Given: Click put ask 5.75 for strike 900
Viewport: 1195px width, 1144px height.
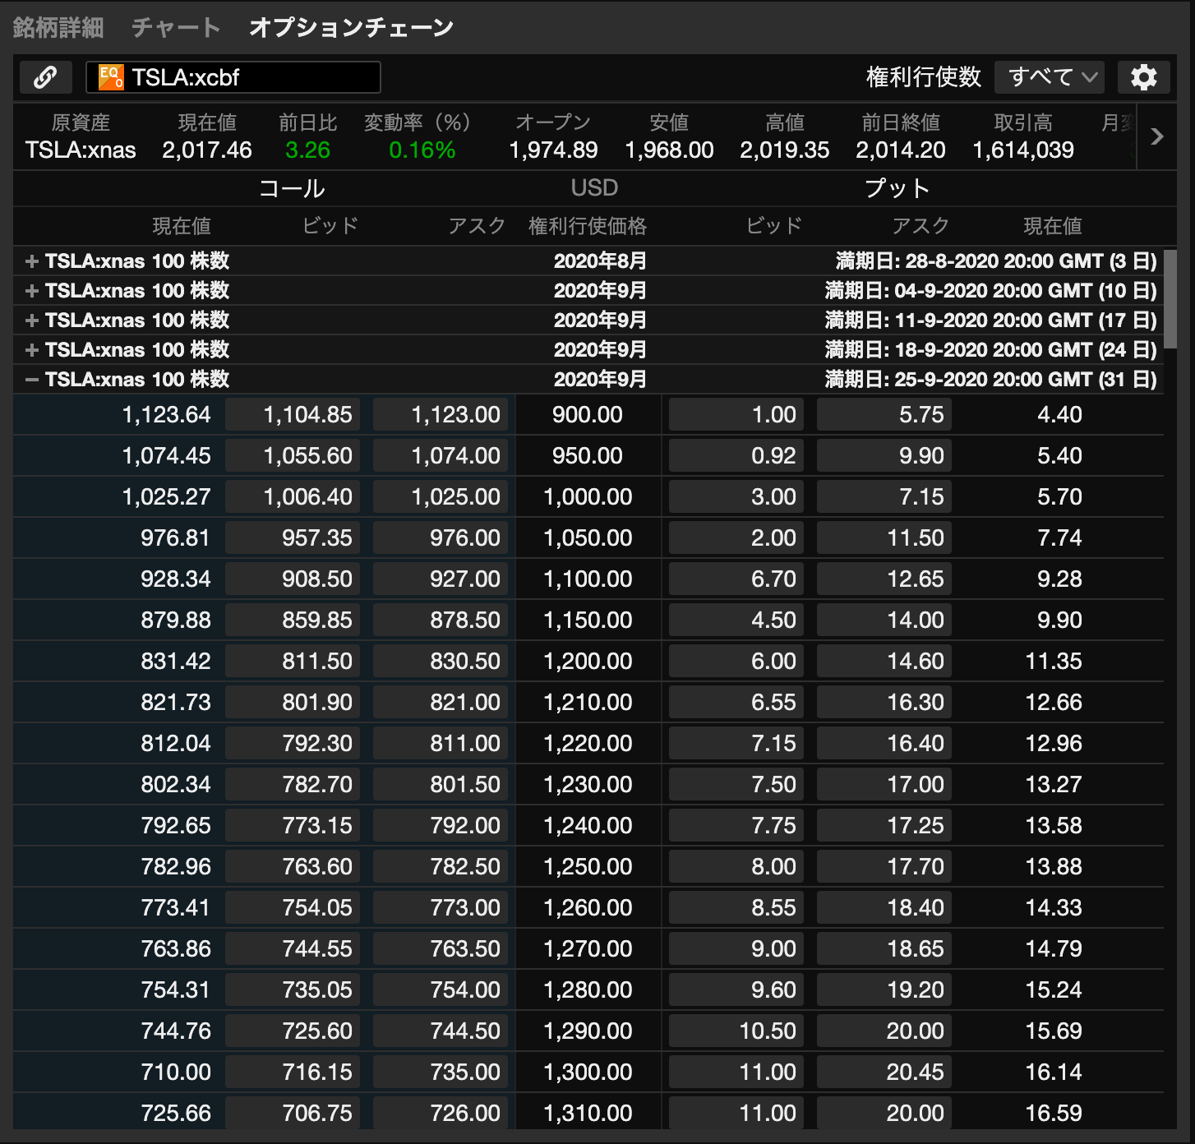Looking at the screenshot, I should click(884, 414).
